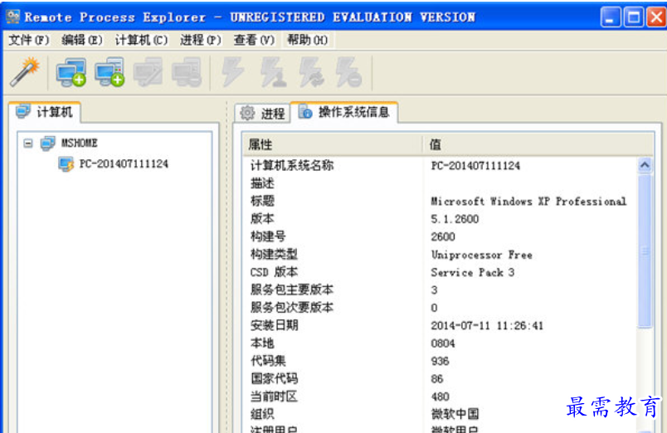Open the 查看(V) menu
The width and height of the screenshot is (667, 433).
[x=254, y=40]
